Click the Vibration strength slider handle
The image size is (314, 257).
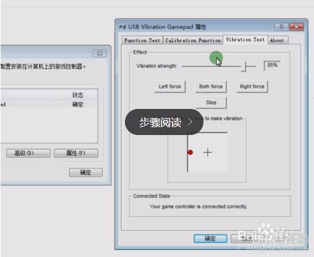click(x=245, y=67)
